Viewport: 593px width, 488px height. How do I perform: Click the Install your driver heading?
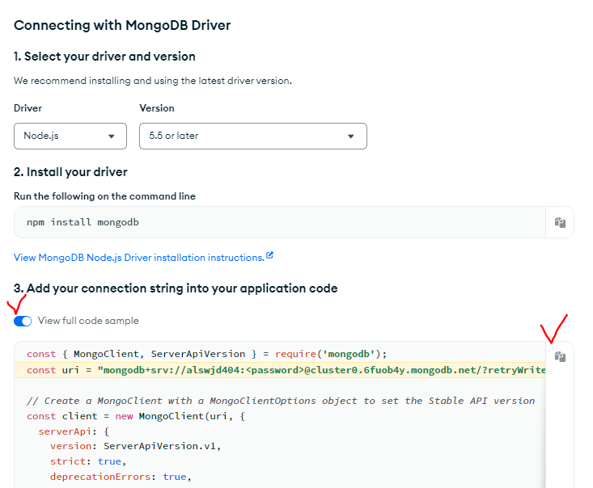pos(70,172)
